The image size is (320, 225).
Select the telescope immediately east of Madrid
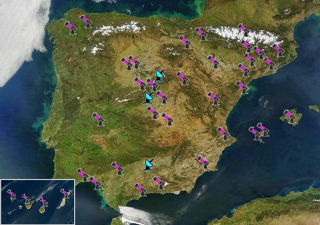[162, 97]
